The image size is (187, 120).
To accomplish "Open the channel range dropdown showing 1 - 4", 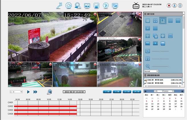I will tap(16, 92).
